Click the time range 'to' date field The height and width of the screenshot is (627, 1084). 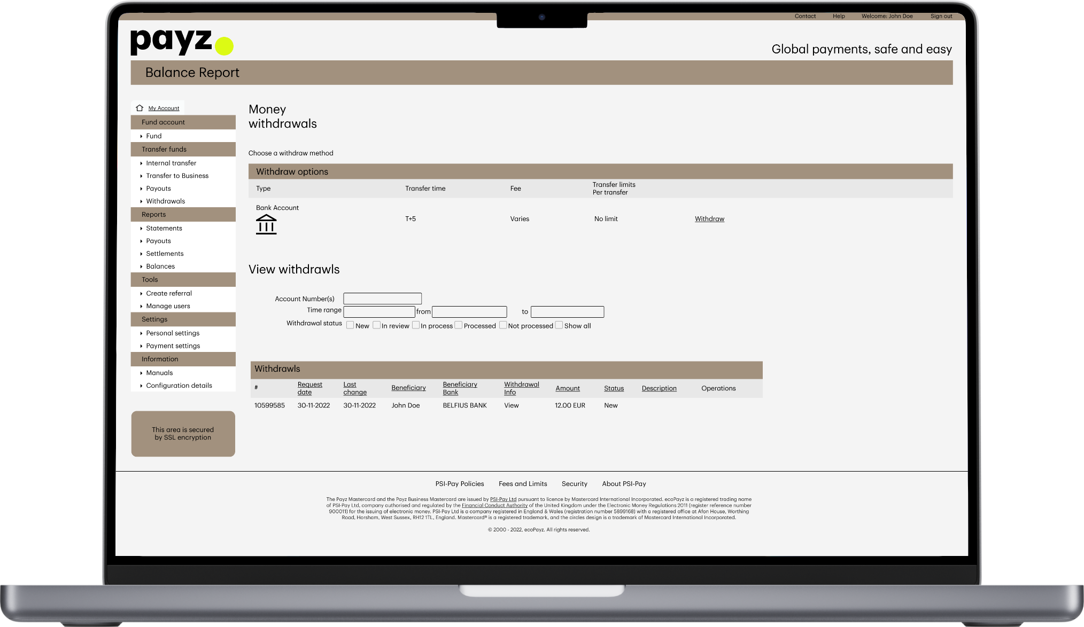(x=567, y=312)
